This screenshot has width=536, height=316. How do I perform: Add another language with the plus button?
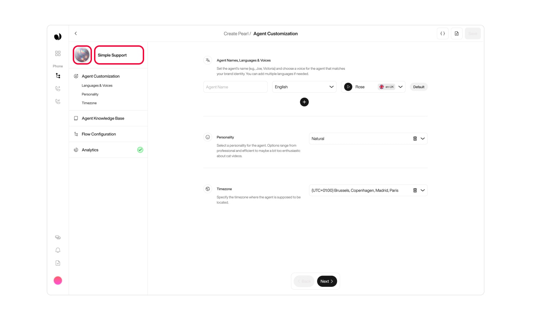(304, 102)
